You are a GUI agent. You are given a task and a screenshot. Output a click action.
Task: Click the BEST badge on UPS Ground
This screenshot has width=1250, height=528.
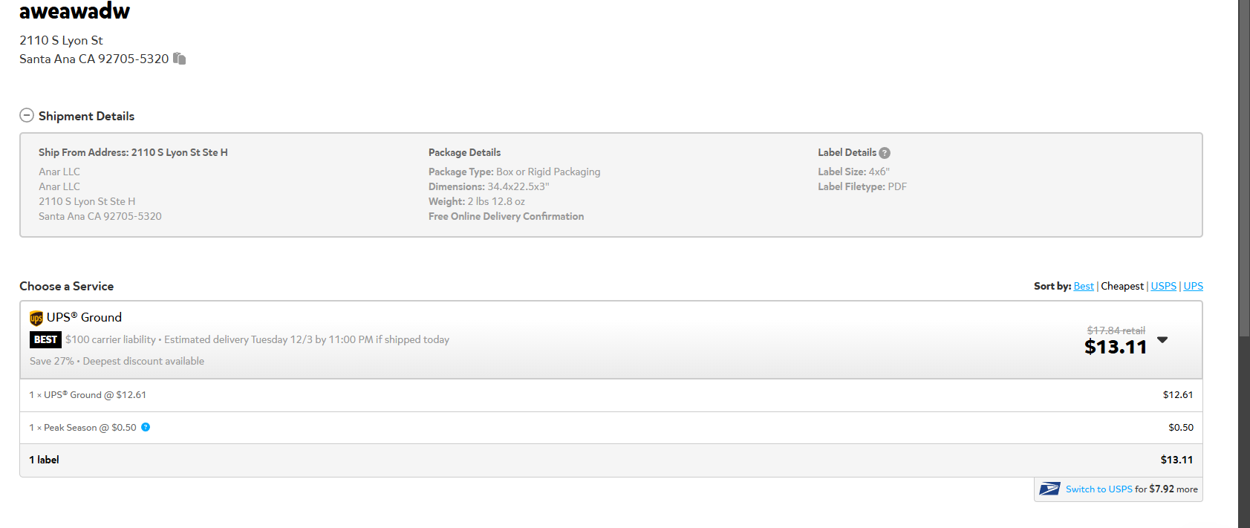click(45, 339)
